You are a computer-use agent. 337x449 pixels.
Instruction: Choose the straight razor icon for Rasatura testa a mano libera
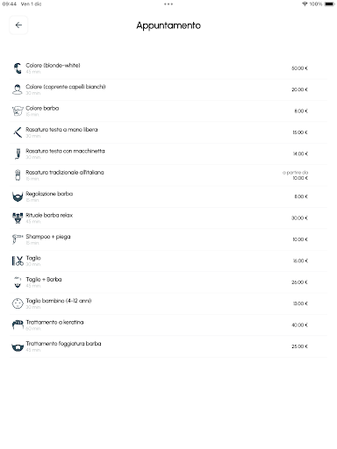[x=18, y=132]
